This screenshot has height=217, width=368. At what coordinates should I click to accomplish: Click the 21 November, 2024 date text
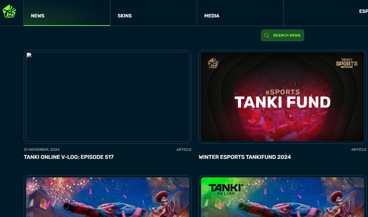(42, 150)
